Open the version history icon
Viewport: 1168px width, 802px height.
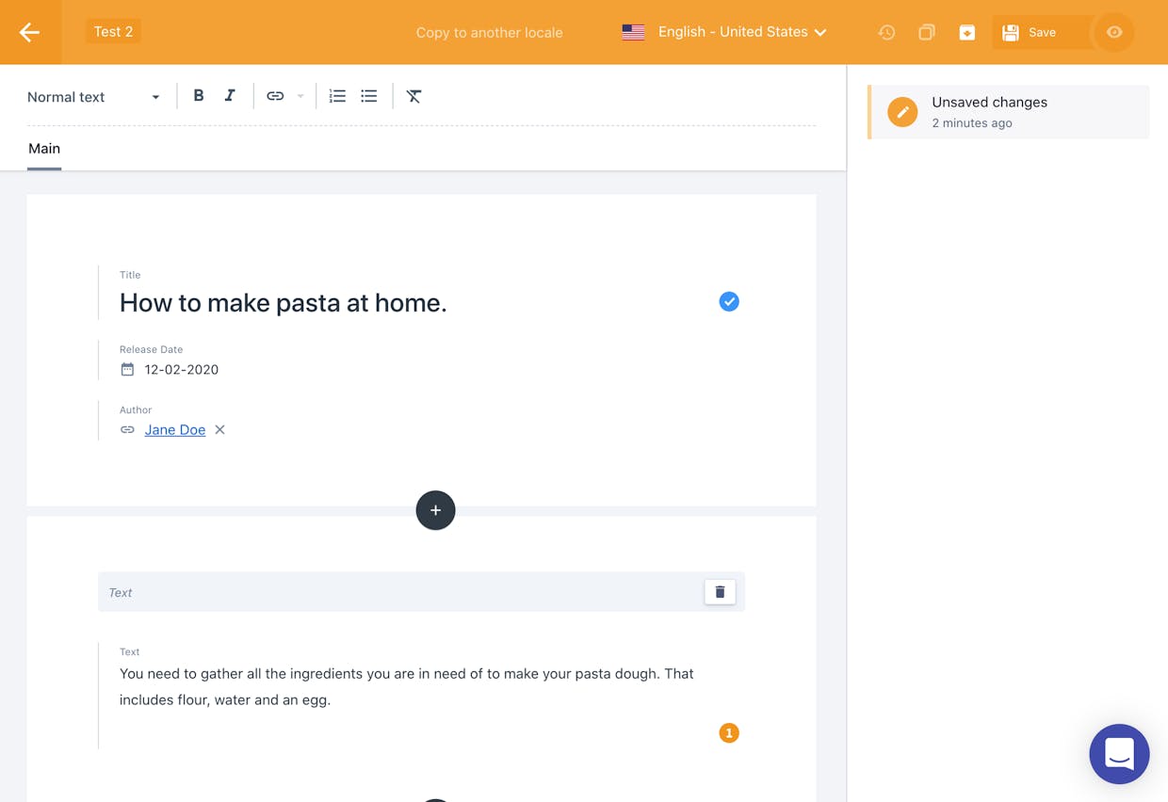[886, 32]
